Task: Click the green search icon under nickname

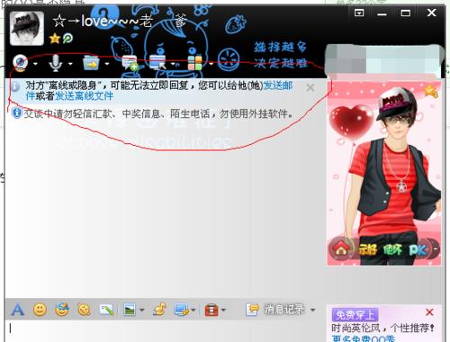Action: click(x=67, y=39)
